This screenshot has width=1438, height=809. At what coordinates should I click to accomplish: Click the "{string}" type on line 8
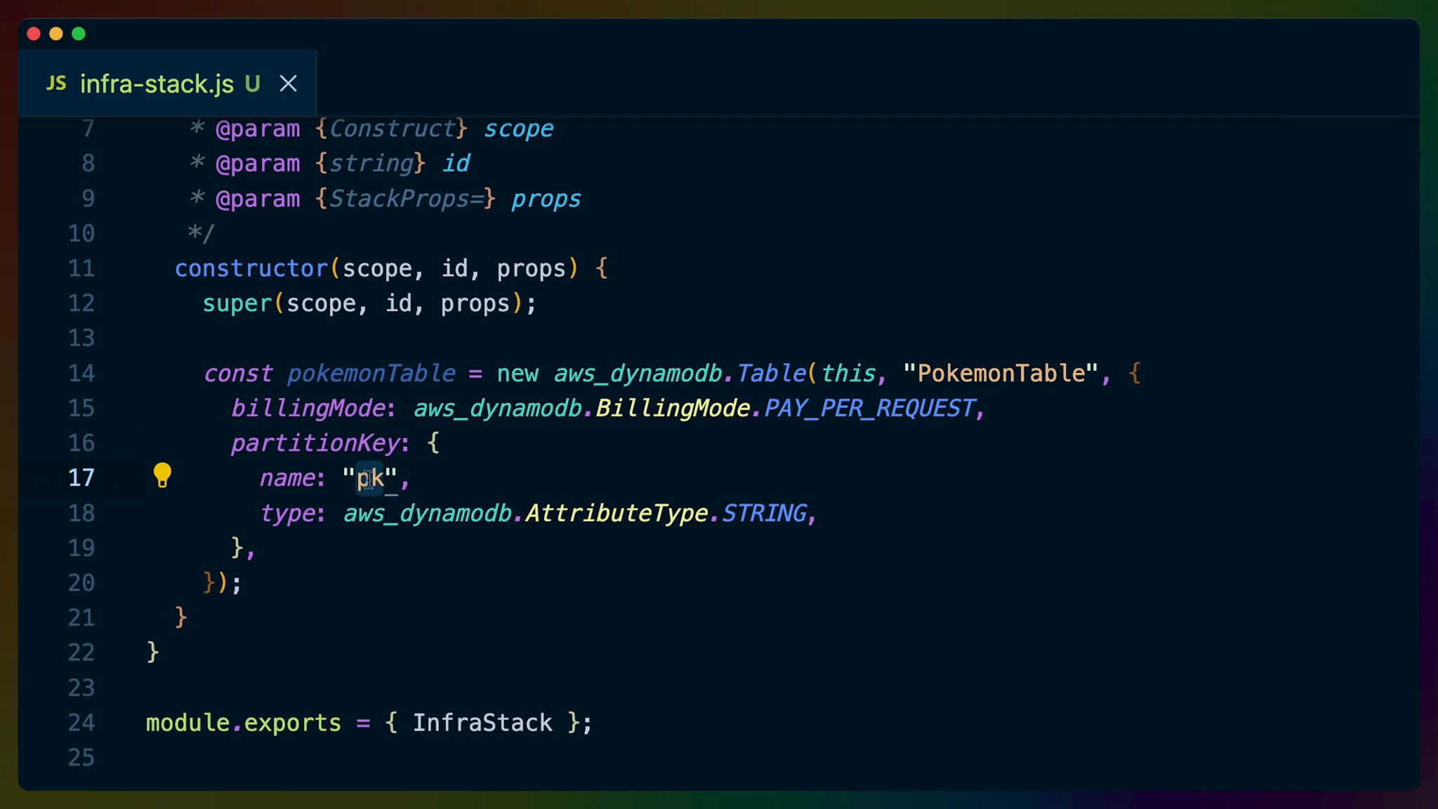(x=370, y=164)
